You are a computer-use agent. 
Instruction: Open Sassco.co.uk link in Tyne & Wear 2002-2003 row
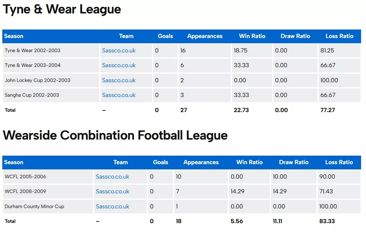click(119, 50)
